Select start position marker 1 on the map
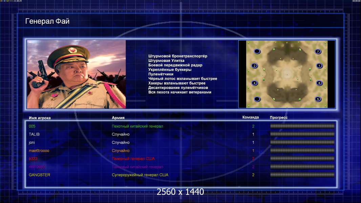 319,66
